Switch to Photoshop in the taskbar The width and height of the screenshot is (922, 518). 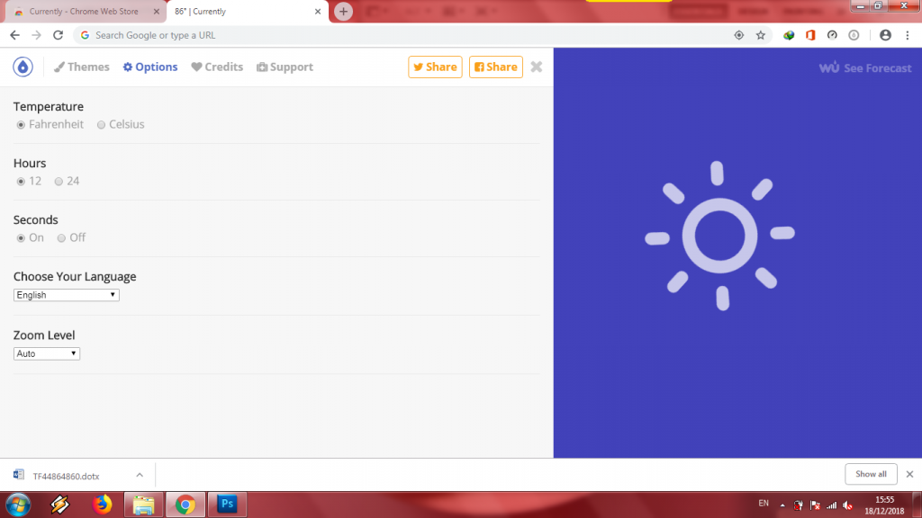pos(227,505)
